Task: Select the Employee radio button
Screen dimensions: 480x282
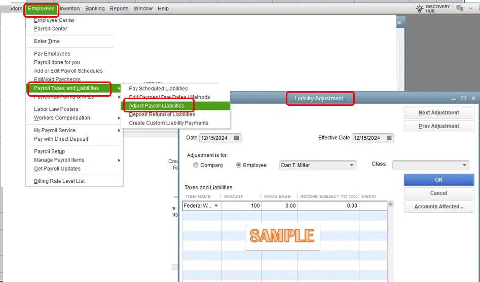Action: [x=239, y=166]
